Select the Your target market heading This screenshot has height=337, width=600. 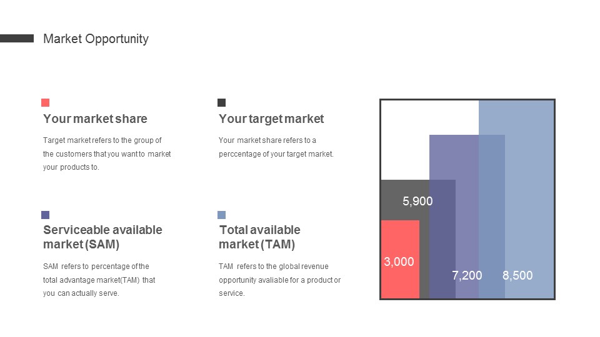coord(271,119)
